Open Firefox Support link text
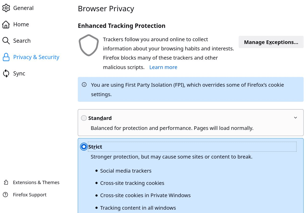The image size is (308, 213). pos(30,195)
